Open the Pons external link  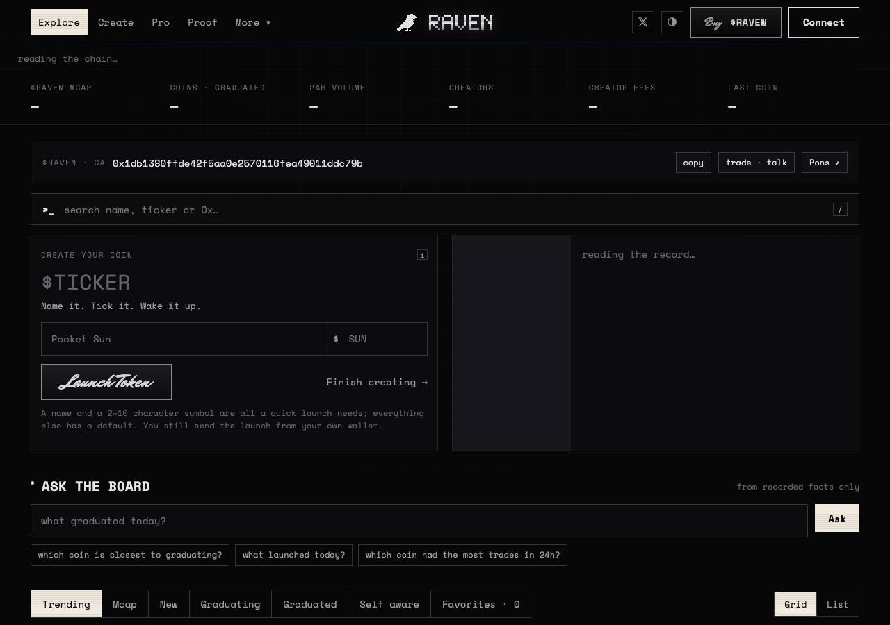click(825, 162)
